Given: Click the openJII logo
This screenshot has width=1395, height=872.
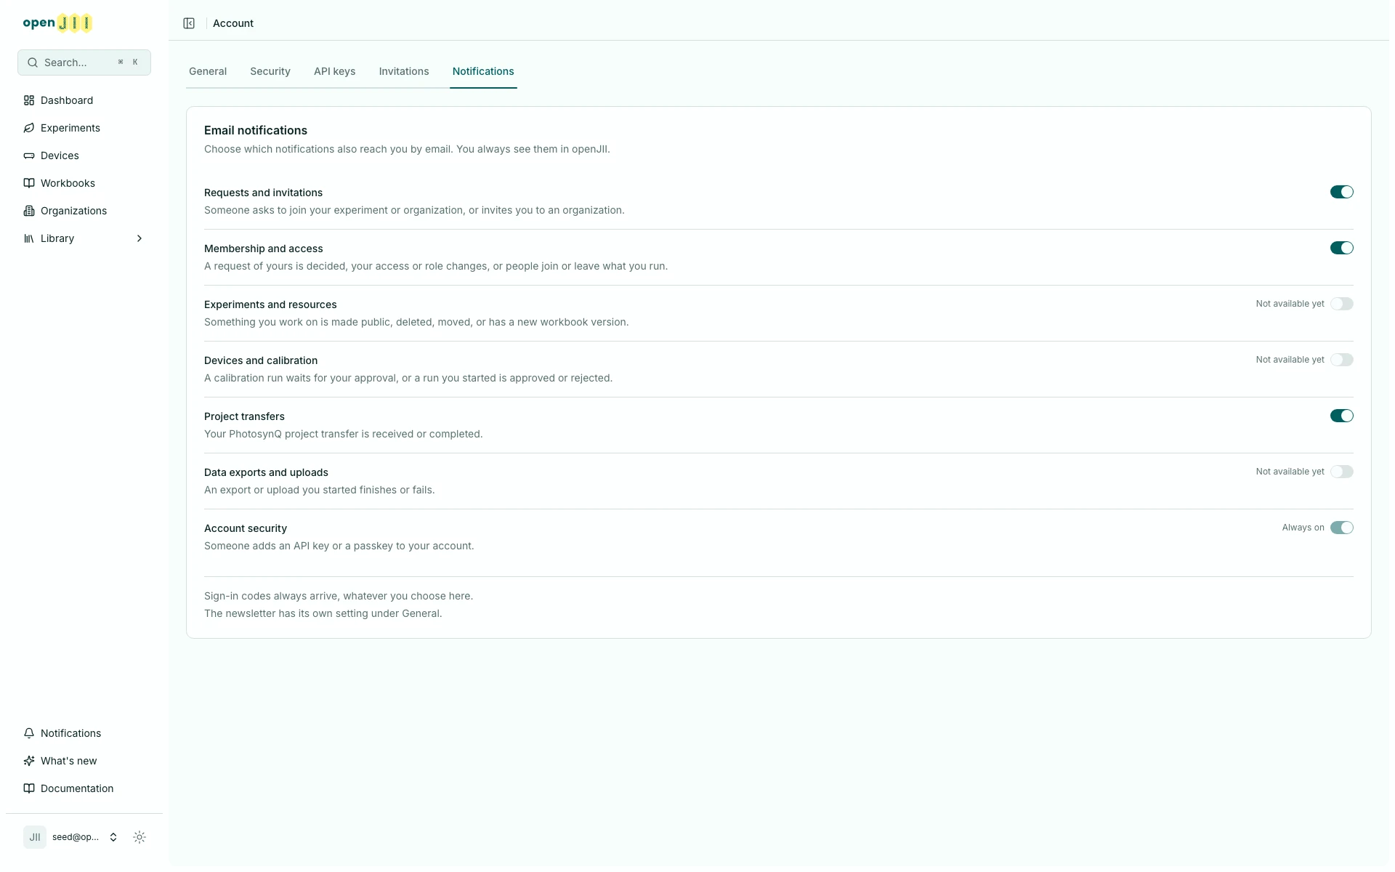Looking at the screenshot, I should [x=57, y=23].
